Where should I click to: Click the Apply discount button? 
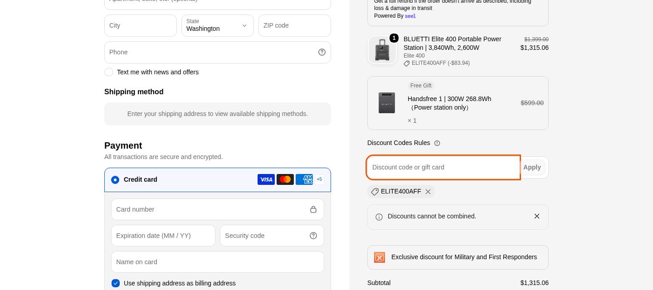point(532,168)
